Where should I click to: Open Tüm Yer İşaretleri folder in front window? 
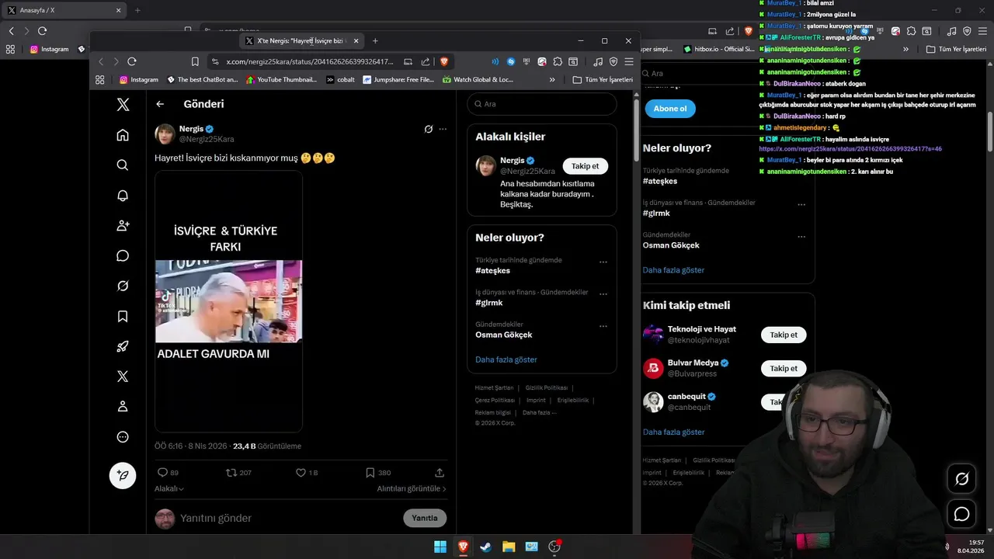tap(603, 79)
